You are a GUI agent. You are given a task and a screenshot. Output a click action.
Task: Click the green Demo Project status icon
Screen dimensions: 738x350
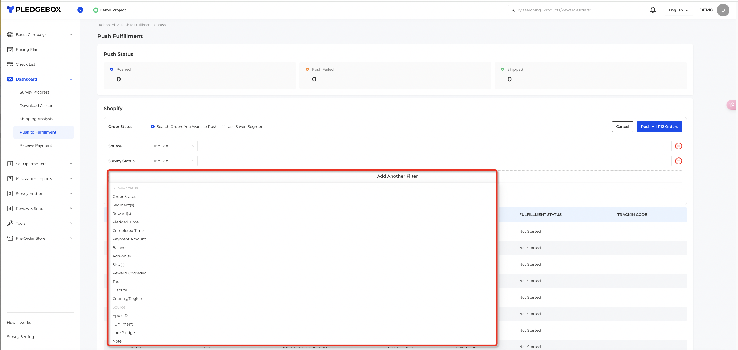(96, 10)
